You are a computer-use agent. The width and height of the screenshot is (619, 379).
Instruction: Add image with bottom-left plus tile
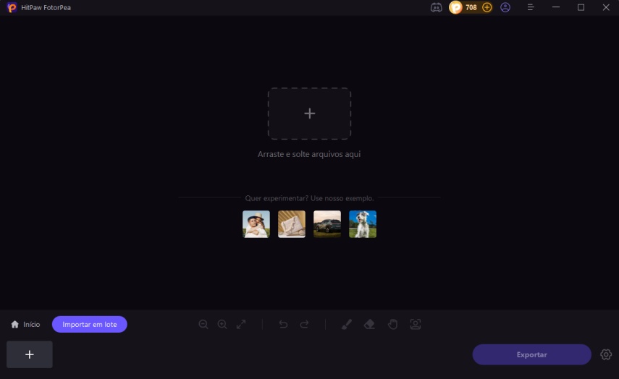30,354
